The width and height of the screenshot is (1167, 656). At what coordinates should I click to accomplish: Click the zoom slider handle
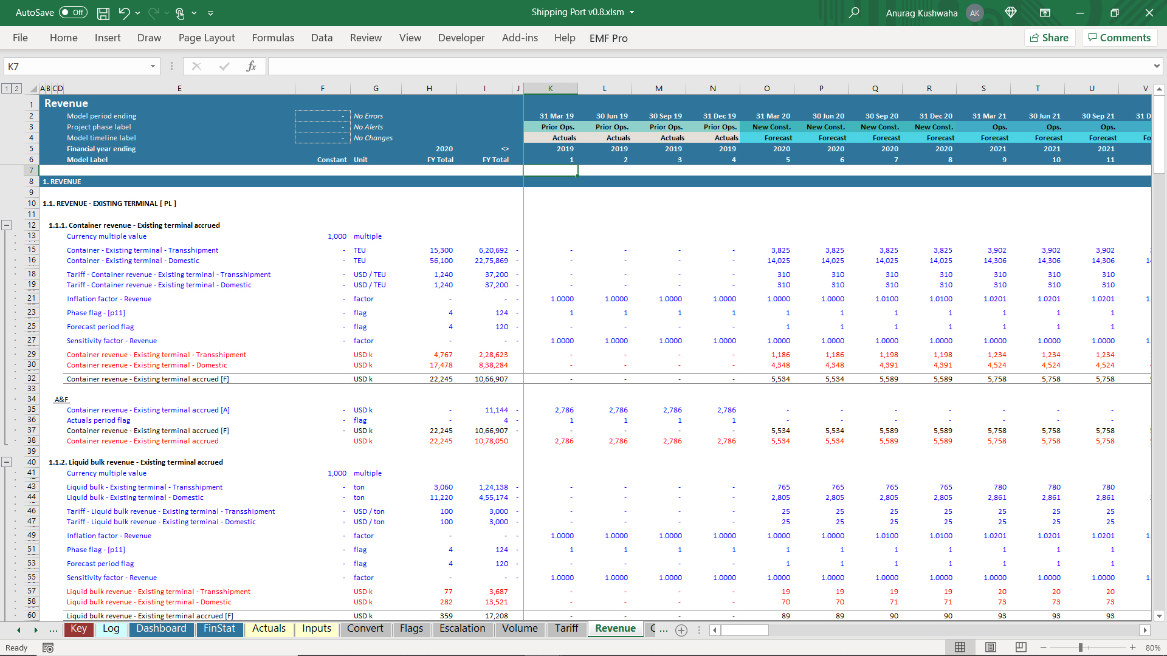coord(1081,647)
